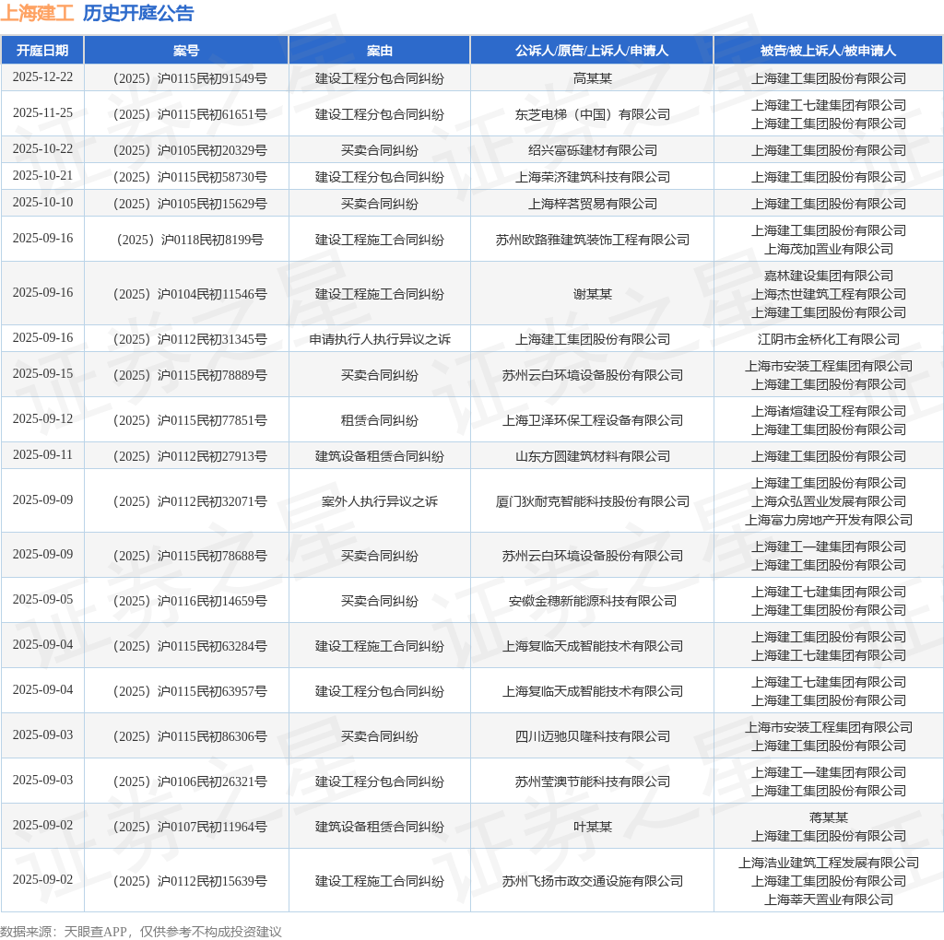This screenshot has height=940, width=944.
Task: Click defendant 蒋某某
Action: coord(829,817)
